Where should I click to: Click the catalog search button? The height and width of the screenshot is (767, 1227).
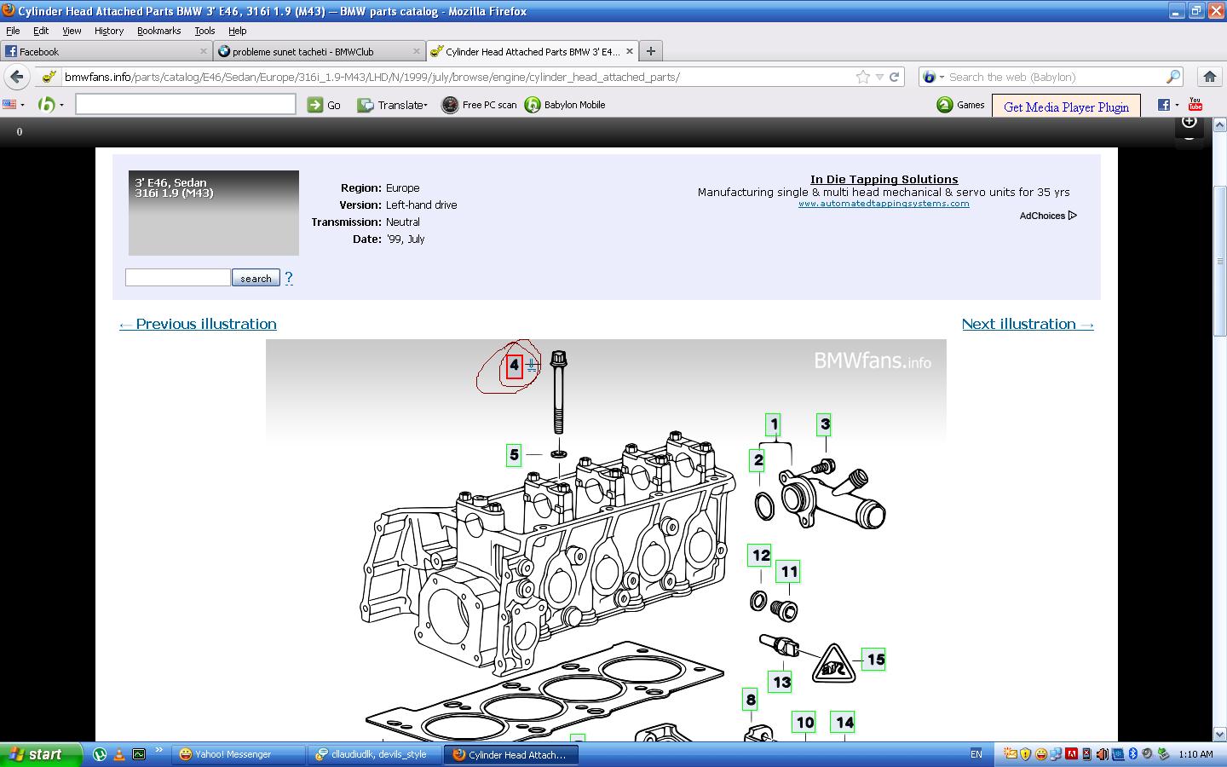(256, 278)
